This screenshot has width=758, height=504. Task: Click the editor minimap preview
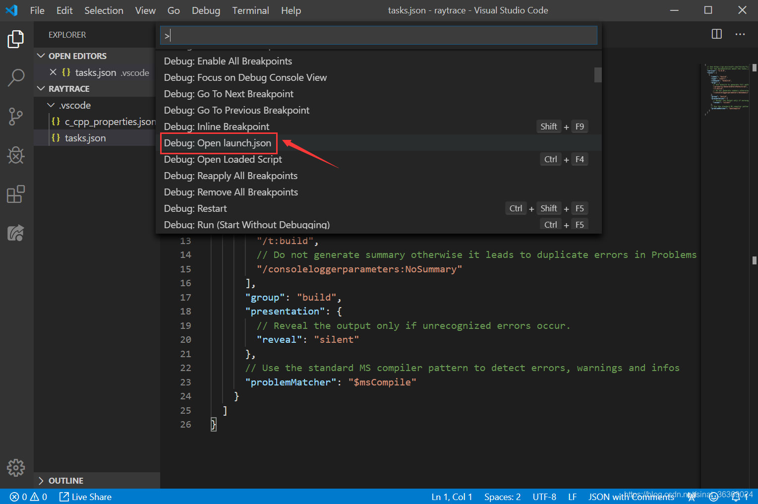(727, 89)
